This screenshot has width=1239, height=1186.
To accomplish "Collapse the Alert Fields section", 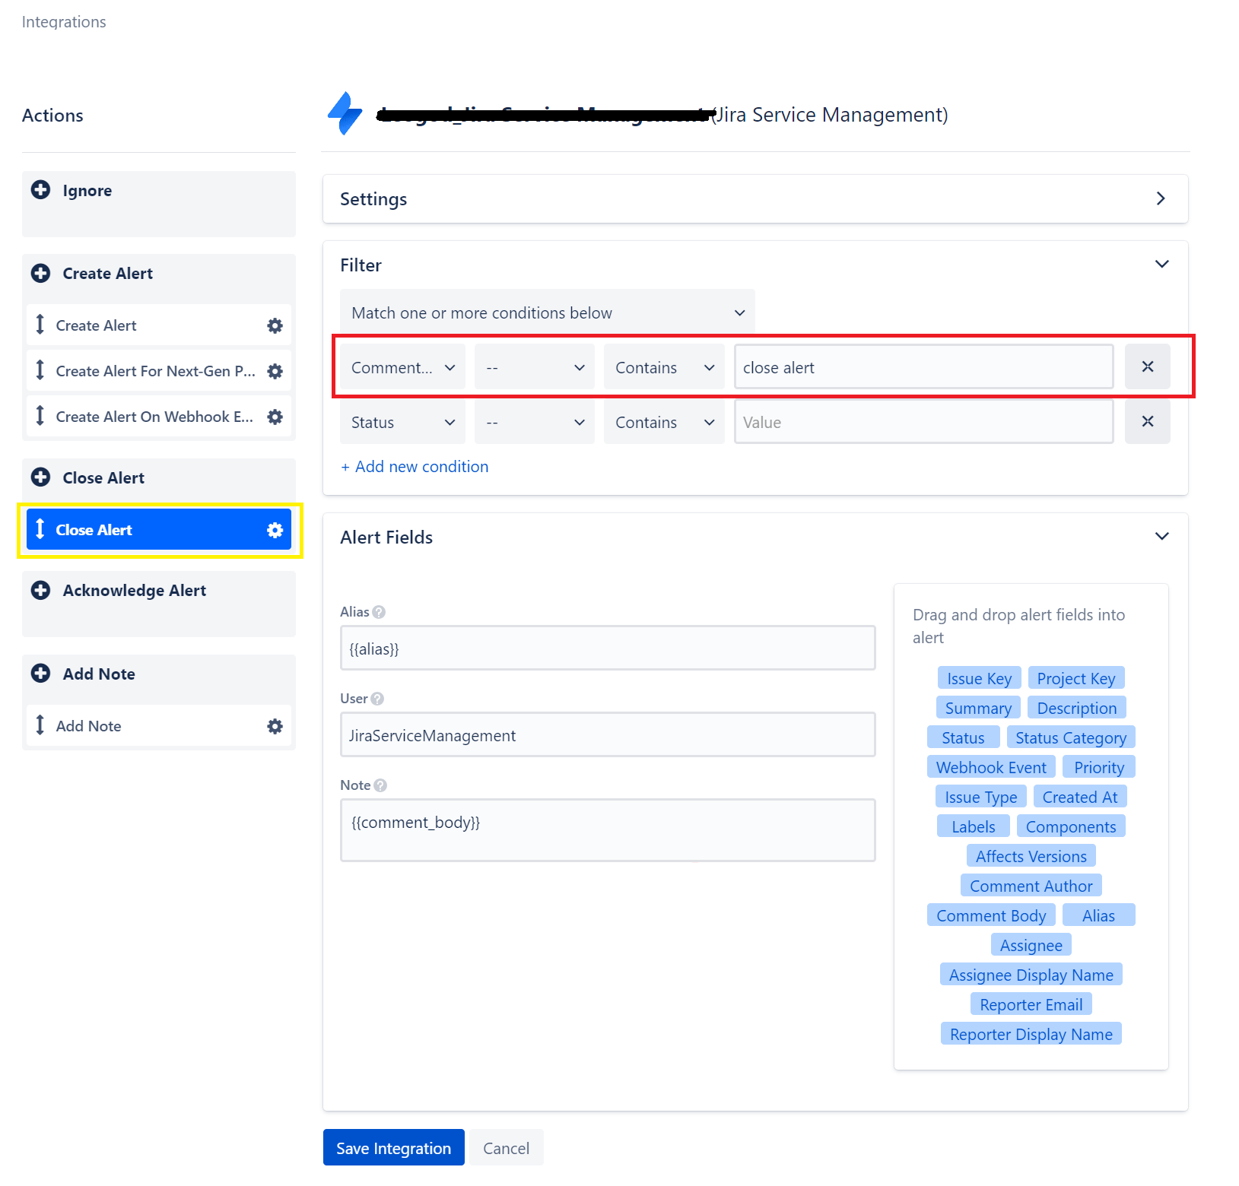I will [x=1162, y=536].
